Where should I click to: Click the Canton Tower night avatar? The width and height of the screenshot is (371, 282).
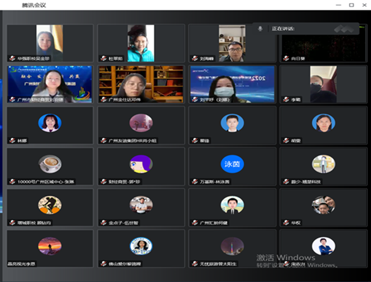pyautogui.click(x=232, y=246)
